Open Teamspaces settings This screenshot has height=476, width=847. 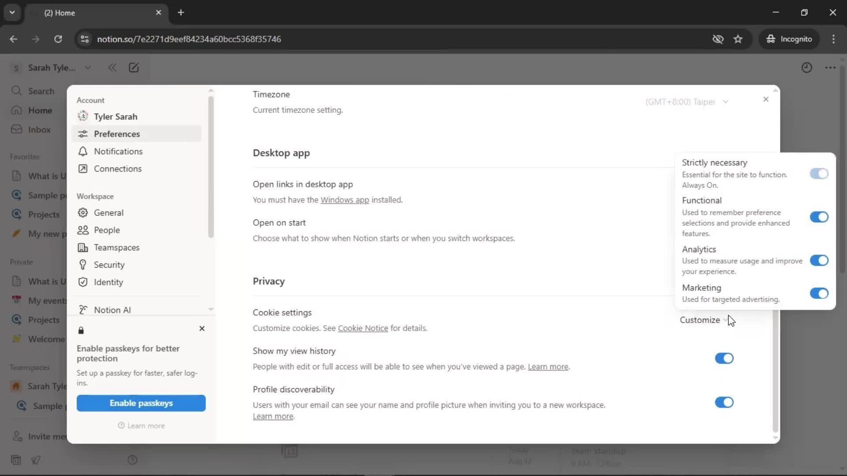pos(137,247)
